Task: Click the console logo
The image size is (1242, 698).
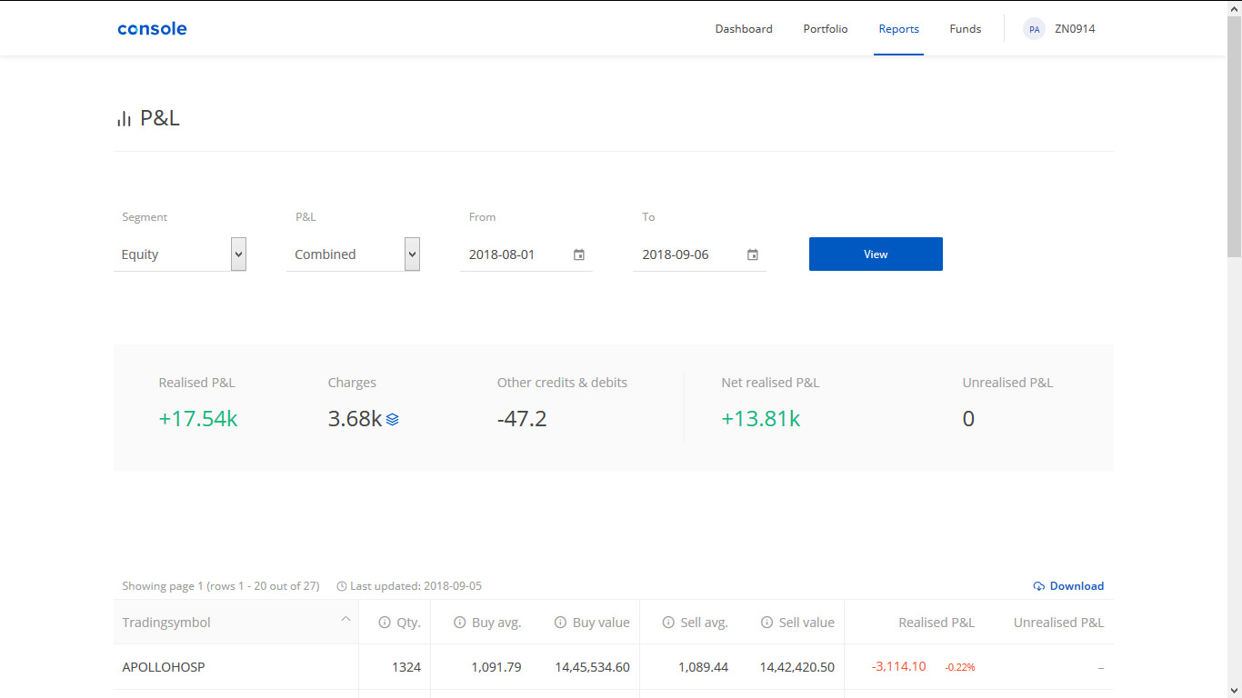Action: pos(152,29)
